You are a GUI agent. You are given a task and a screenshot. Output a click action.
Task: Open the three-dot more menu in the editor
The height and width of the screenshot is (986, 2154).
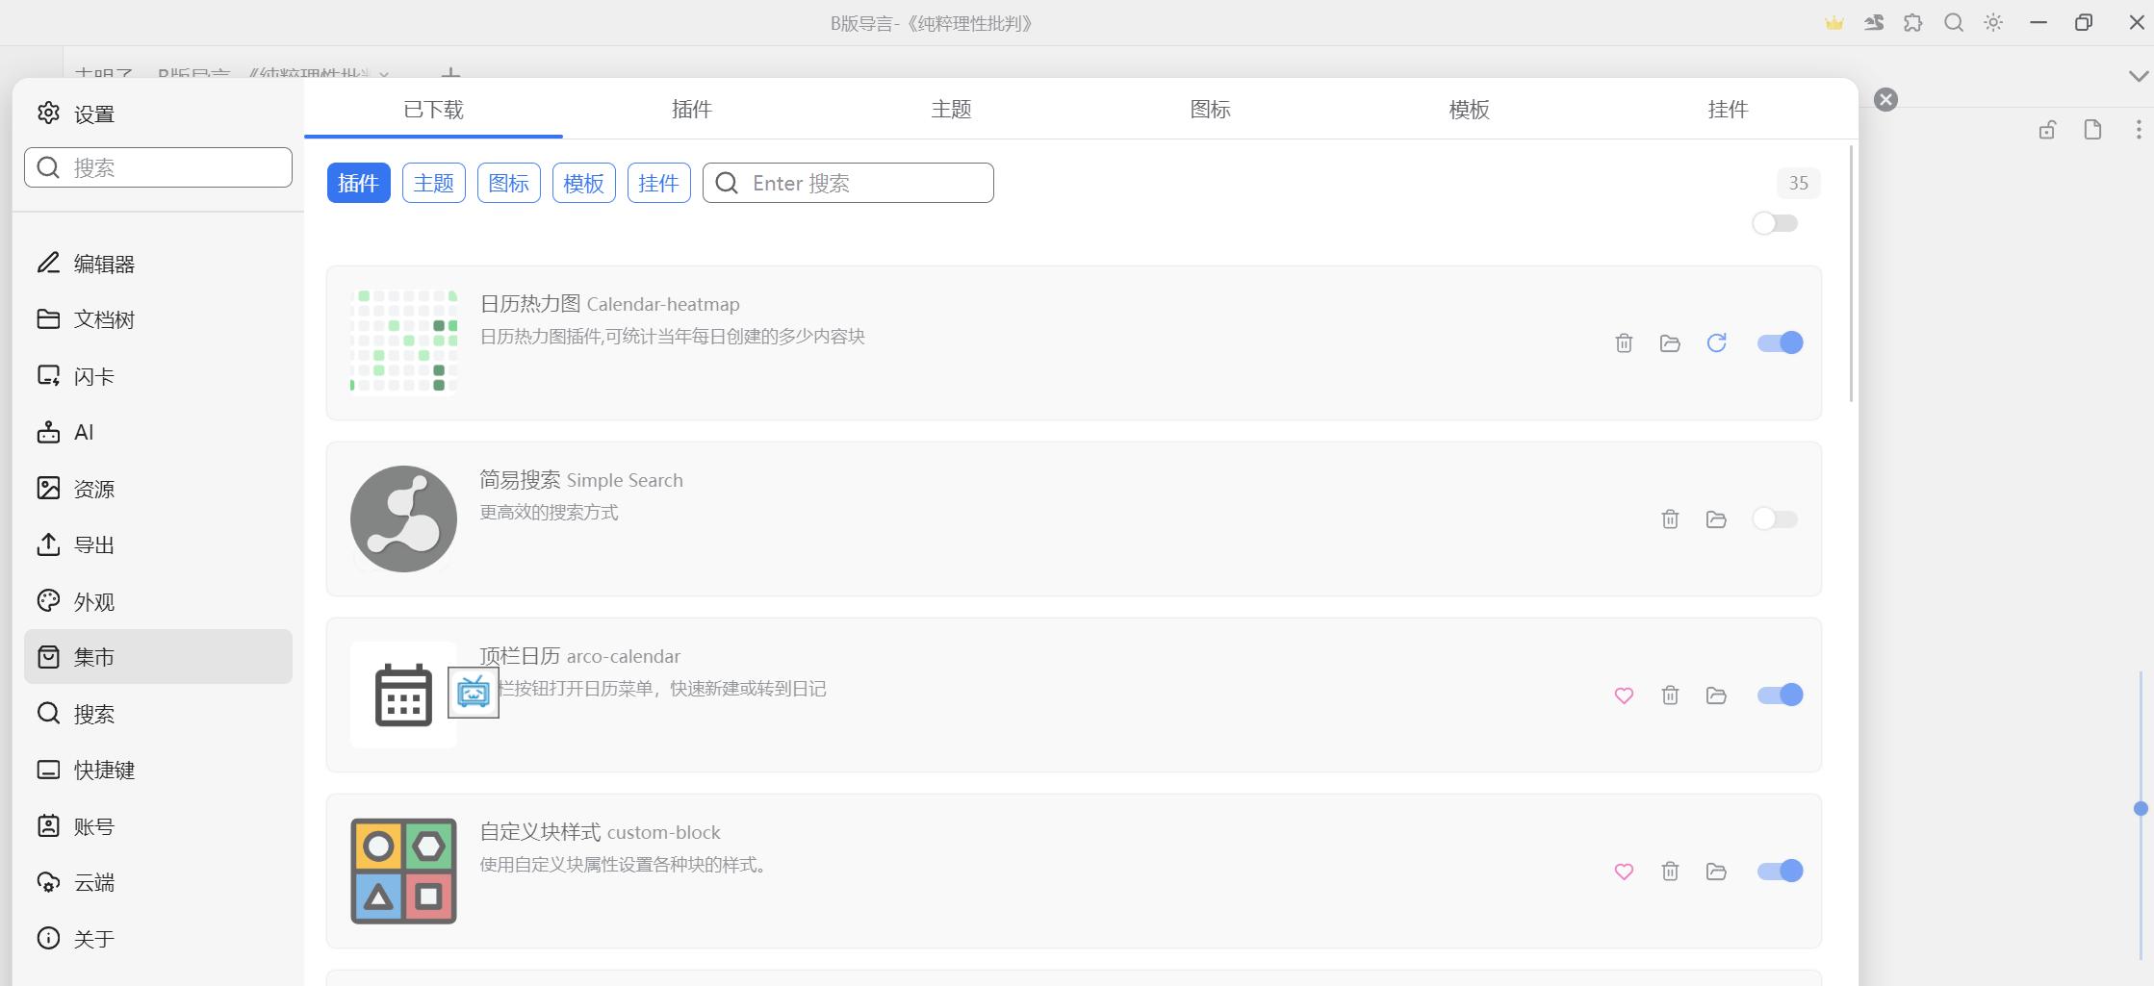pos(2139,130)
